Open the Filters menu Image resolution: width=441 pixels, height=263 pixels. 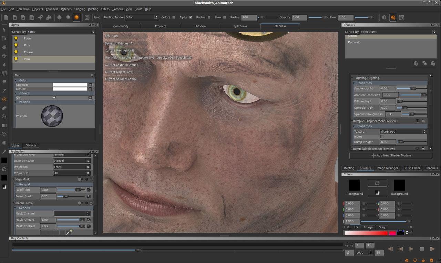coord(105,9)
